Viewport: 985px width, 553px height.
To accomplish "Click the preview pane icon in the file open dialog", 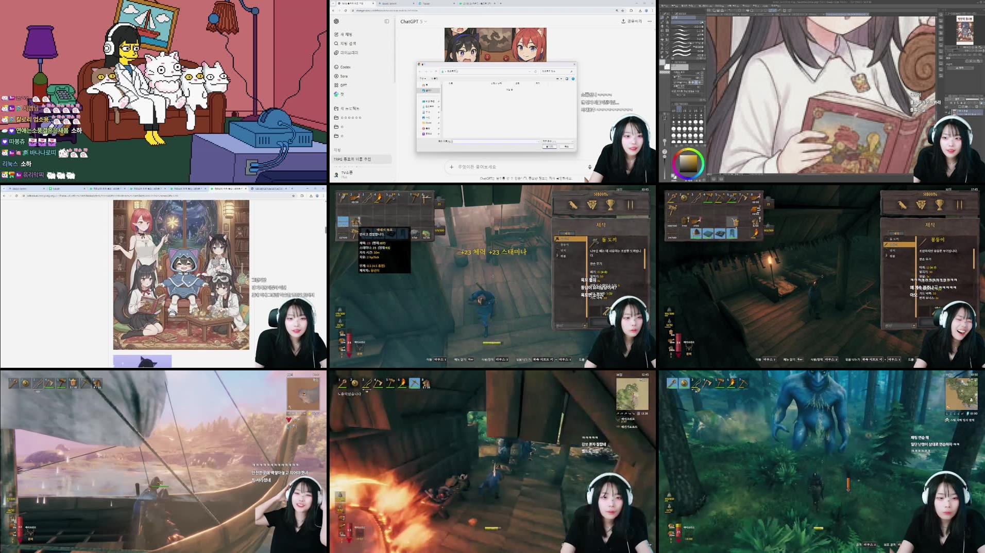I will pyautogui.click(x=567, y=79).
